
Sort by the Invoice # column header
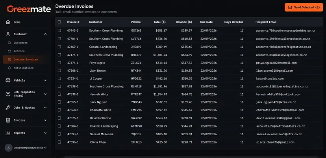[x=73, y=22]
